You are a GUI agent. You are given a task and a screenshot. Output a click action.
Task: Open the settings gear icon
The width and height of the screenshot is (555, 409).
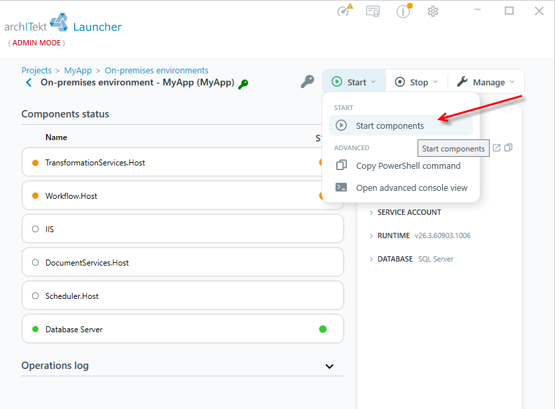pos(433,12)
